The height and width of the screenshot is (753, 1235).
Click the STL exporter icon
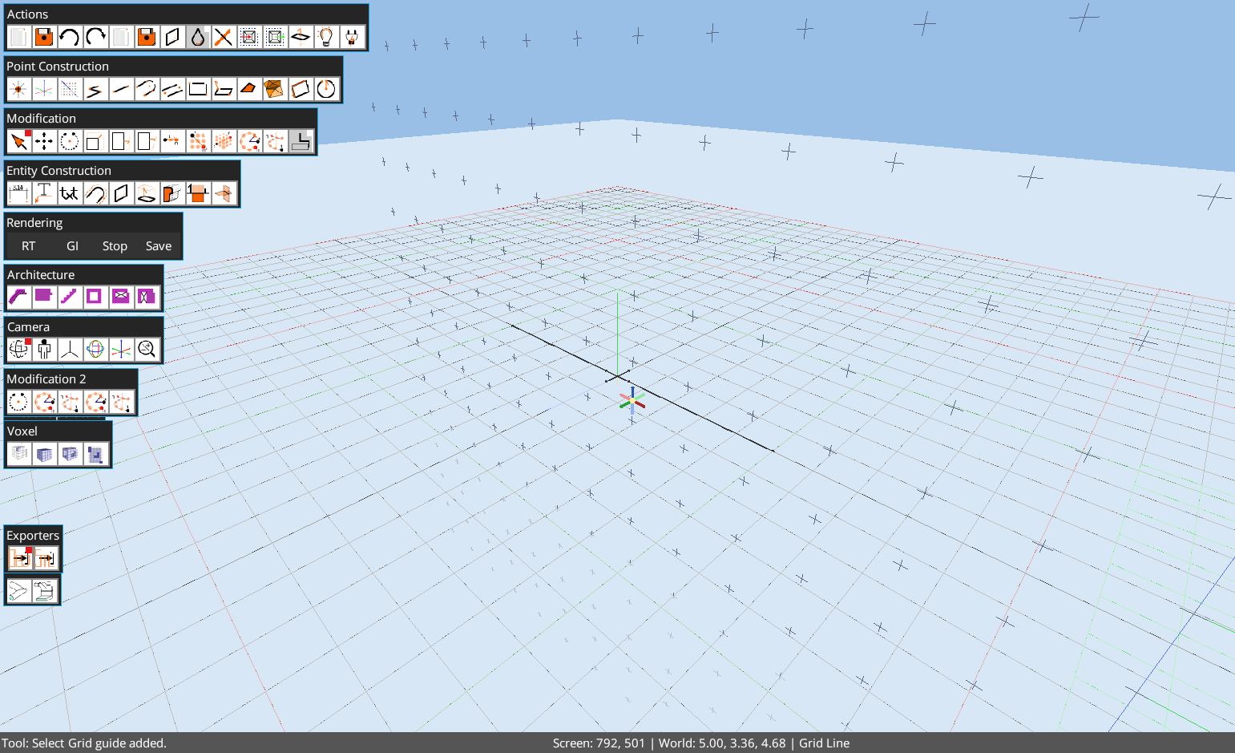[46, 558]
